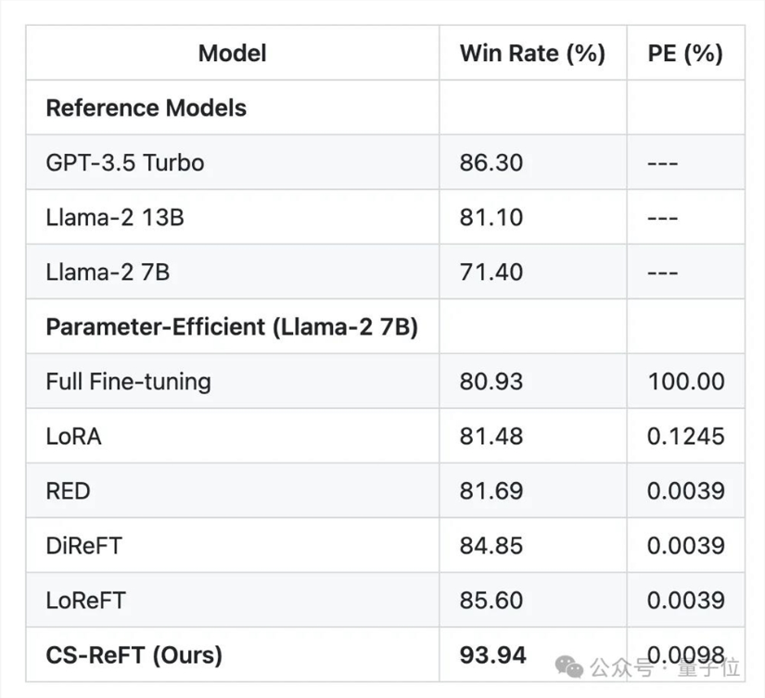The height and width of the screenshot is (698, 765).
Task: Click the PE (%) column header
Action: (x=685, y=53)
